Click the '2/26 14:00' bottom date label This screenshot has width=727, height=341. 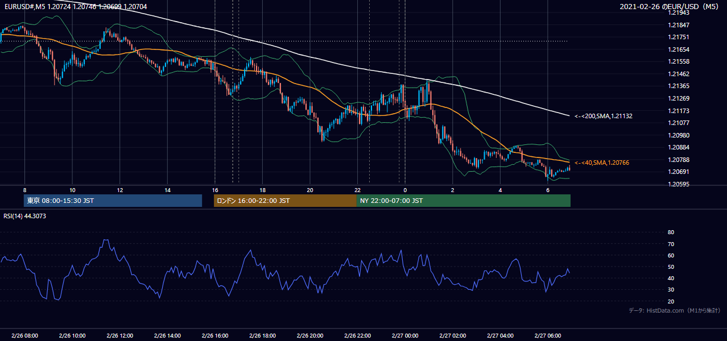coord(167,336)
